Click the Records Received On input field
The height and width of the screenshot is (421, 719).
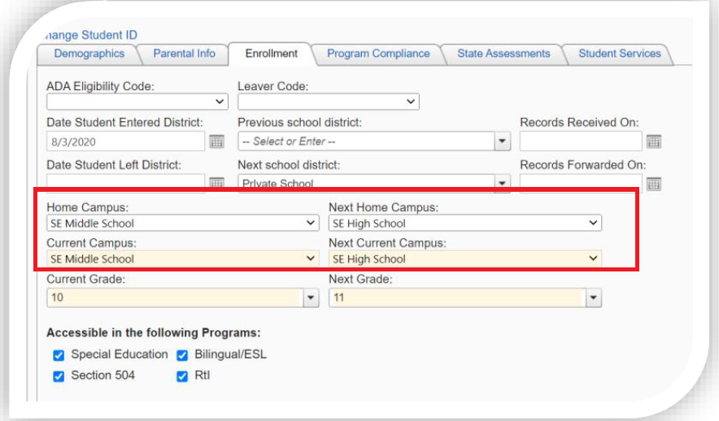pos(581,141)
